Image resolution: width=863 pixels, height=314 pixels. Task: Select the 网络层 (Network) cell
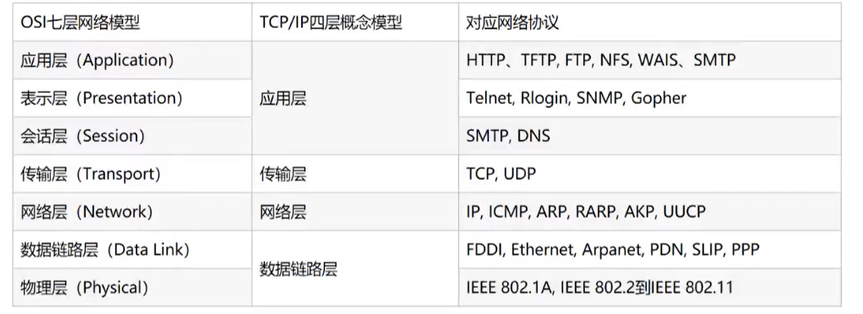tap(133, 212)
